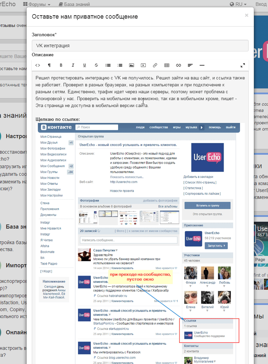The image size is (268, 364).
Task: Insert hyperlink via chain icon
Action: click(178, 66)
